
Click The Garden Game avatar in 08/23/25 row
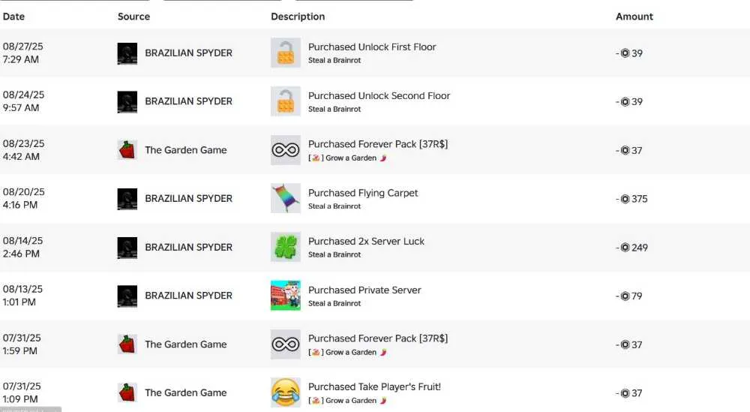pos(127,150)
